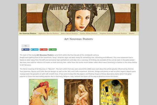
Task: Open the Art Nouveau Posters menu item
Action: (x=28, y=33)
